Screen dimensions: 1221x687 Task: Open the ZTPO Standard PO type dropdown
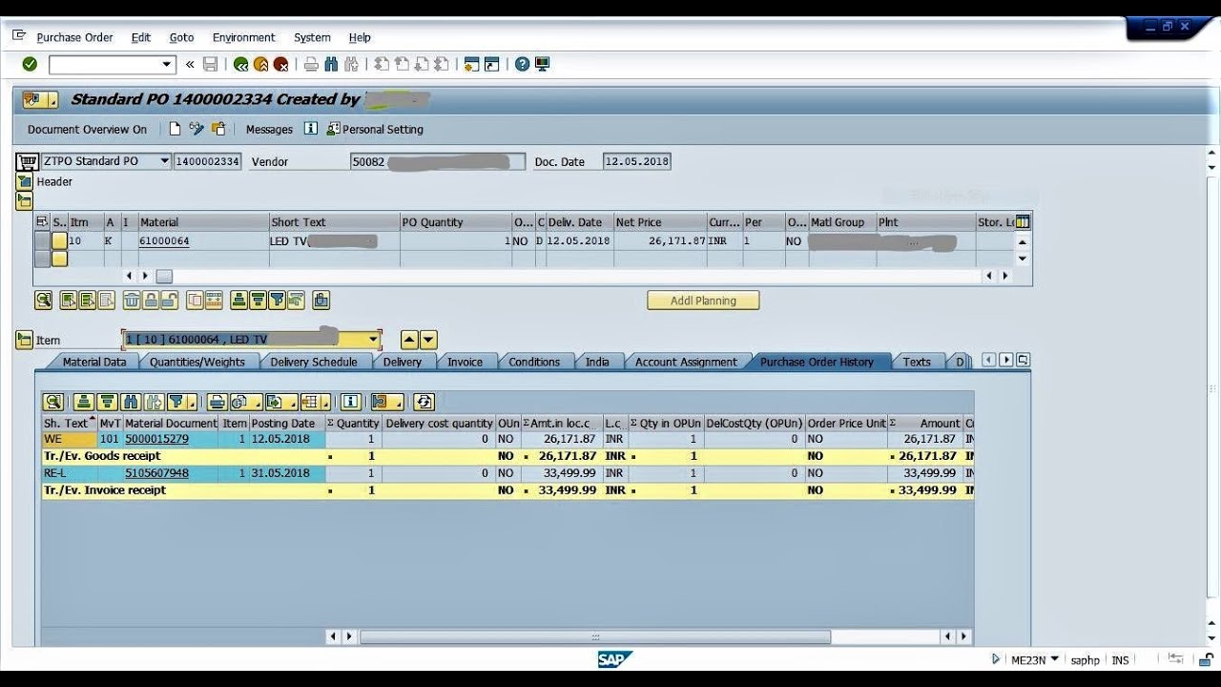pyautogui.click(x=164, y=161)
